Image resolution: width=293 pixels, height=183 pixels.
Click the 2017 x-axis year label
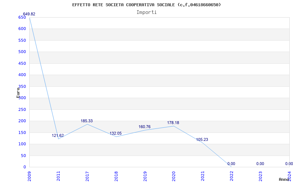point(87,176)
